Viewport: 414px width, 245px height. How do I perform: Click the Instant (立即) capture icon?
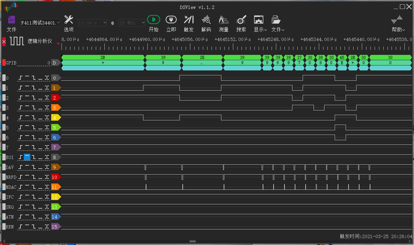(x=171, y=20)
